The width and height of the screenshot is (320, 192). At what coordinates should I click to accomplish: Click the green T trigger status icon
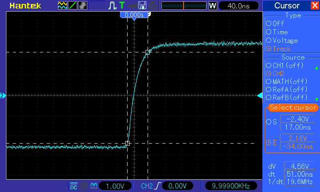[x=122, y=6]
